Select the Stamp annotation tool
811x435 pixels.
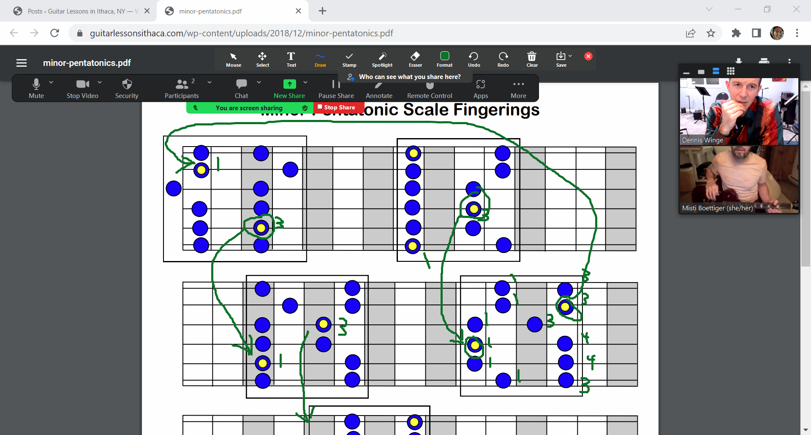point(349,59)
